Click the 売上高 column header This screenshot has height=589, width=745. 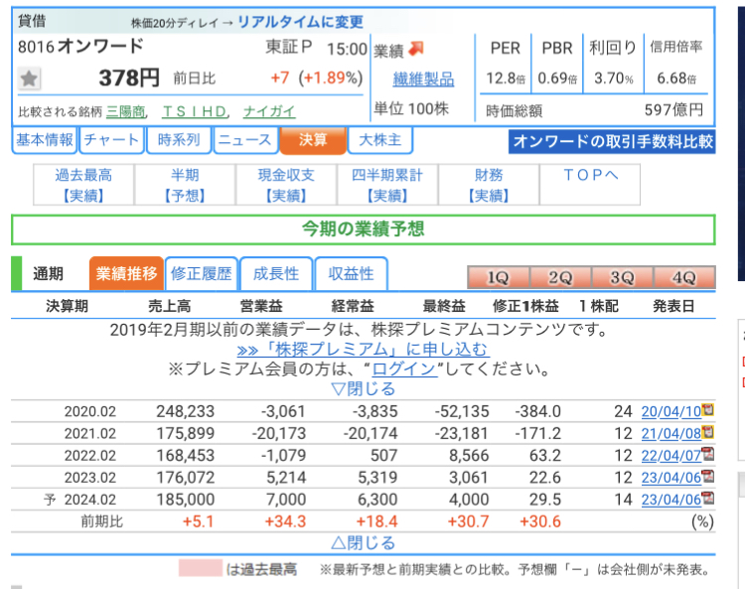170,306
